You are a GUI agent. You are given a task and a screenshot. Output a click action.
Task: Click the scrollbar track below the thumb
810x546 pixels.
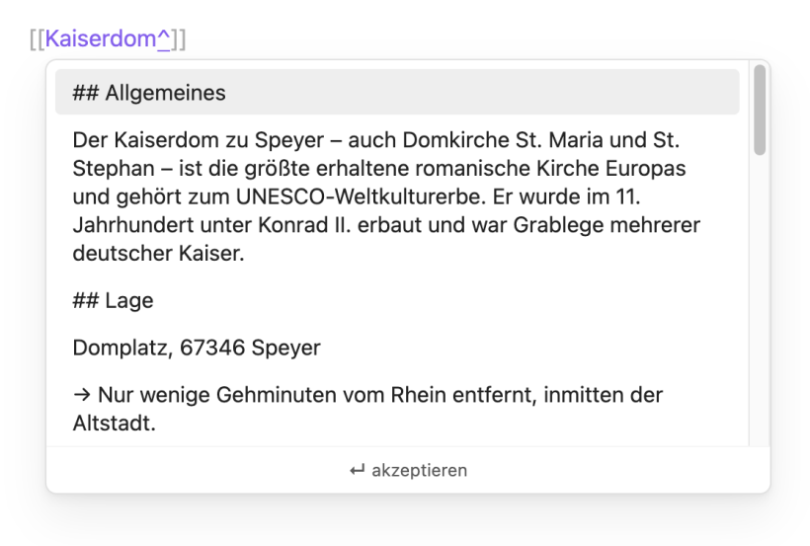click(x=760, y=299)
